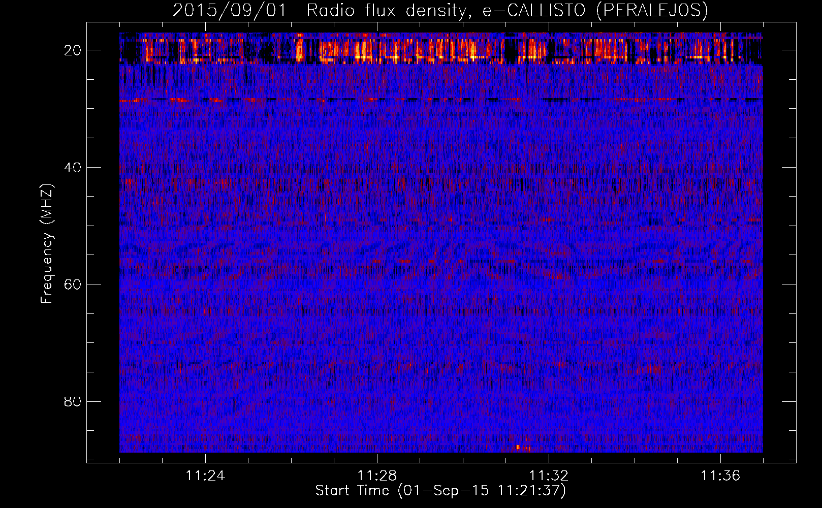The width and height of the screenshot is (822, 508).
Task: Click the frequency tick label '60'
Action: (x=73, y=284)
